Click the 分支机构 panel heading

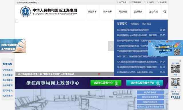point(8,64)
